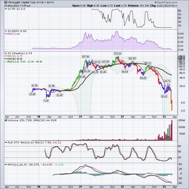Click the SCTR-SI 0.0 indicator legend

(x=15, y=9)
